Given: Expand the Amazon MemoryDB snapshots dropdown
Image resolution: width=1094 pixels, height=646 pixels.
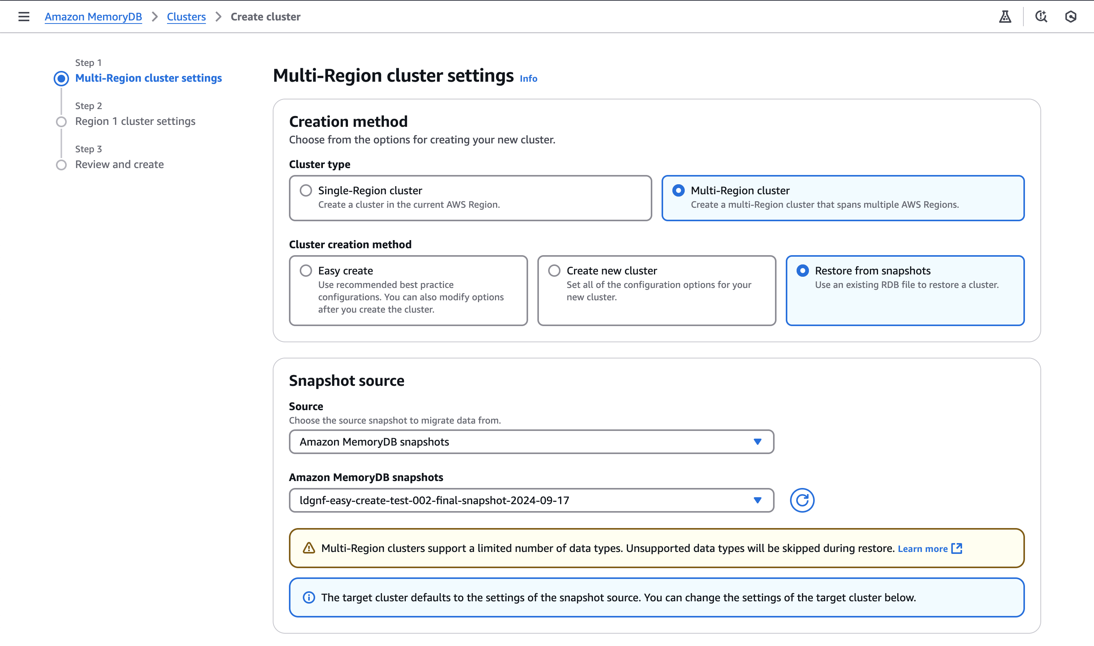Looking at the screenshot, I should coord(531,500).
